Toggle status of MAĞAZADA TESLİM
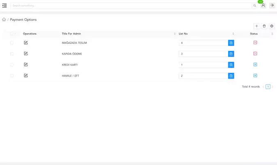Viewport: 277px width, 165px height. 255,43
